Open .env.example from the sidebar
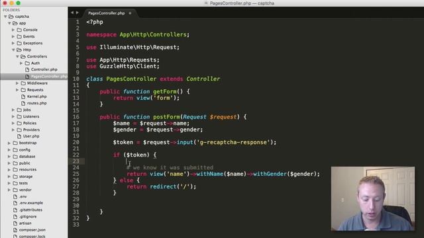 click(31, 203)
